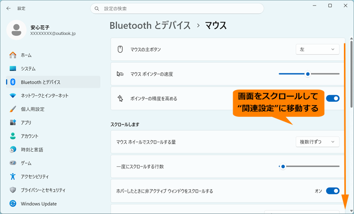The height and width of the screenshot is (214, 354).
Task: Open ネットワークとインターネット settings
Action: [53, 96]
